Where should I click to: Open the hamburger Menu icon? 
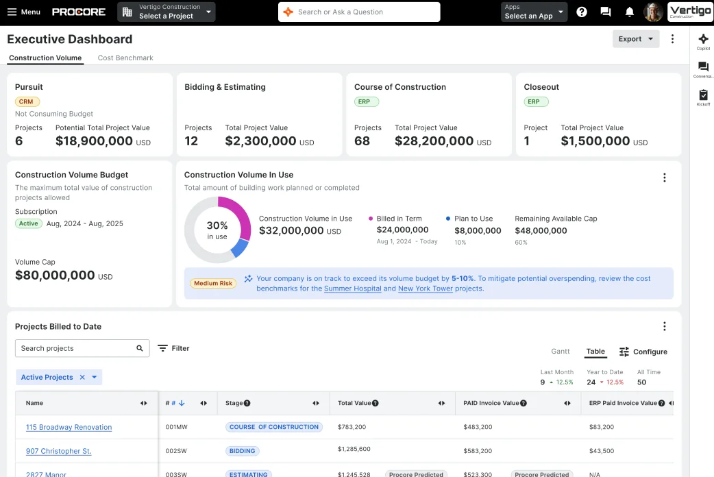(12, 12)
